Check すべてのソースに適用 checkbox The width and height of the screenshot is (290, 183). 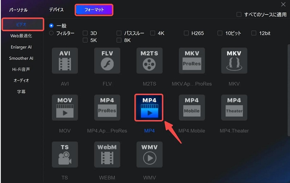[x=239, y=14]
